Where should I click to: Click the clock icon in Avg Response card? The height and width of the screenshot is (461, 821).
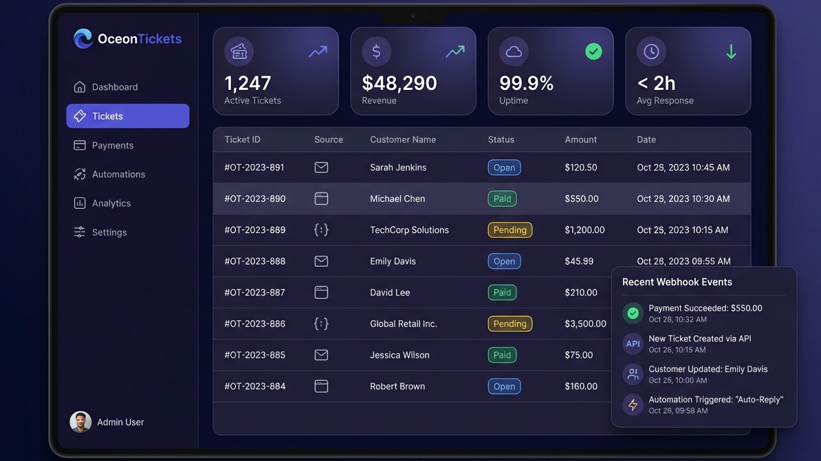[651, 52]
